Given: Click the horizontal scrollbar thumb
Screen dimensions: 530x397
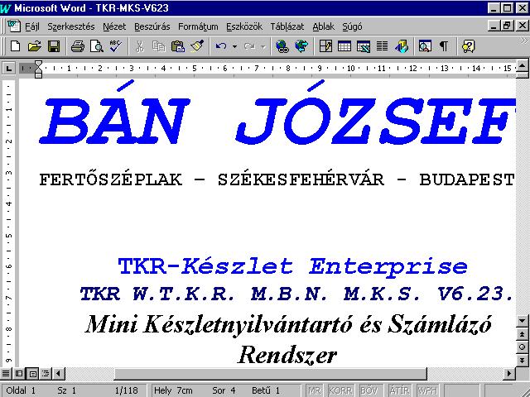Looking at the screenshot, I should (271, 373).
